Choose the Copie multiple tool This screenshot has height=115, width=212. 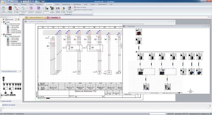click(52, 10)
